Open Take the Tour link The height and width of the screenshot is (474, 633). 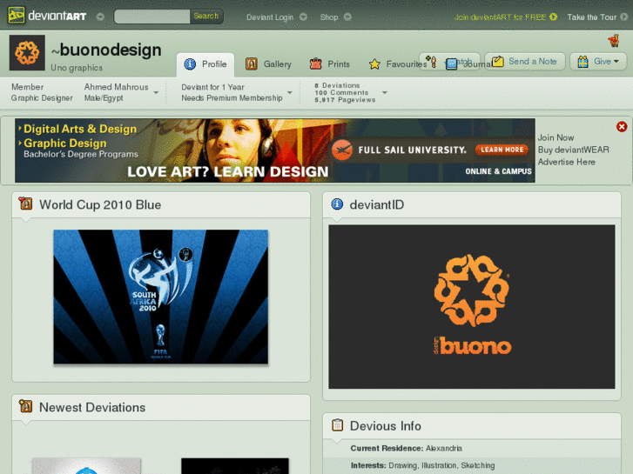[x=591, y=17]
